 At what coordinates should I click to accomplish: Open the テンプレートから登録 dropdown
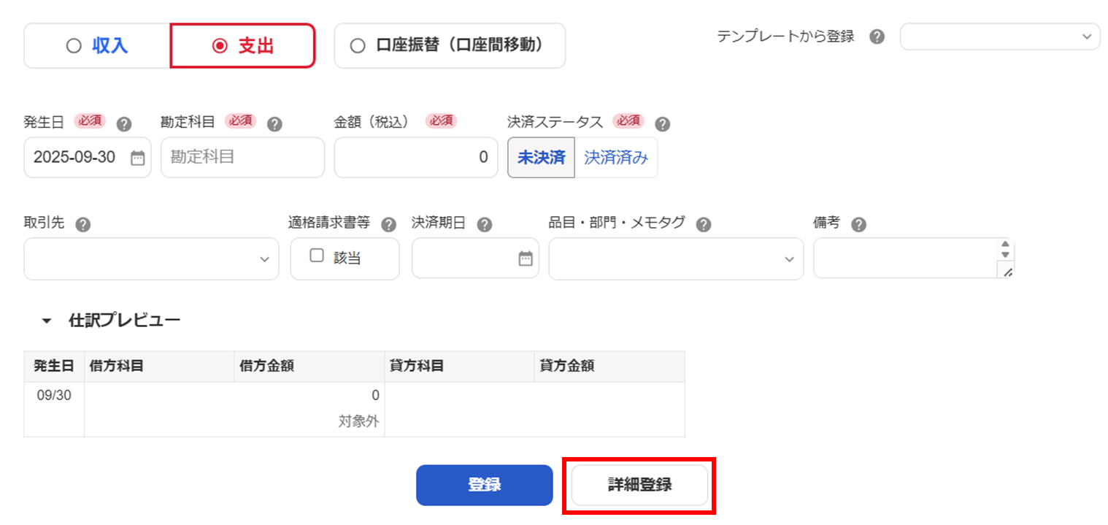pos(999,37)
